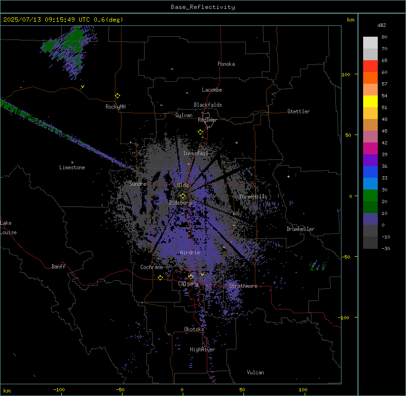This screenshot has width=406, height=396.
Task: Click the yellow diamond marker above Calgary label
Action: 191,277
